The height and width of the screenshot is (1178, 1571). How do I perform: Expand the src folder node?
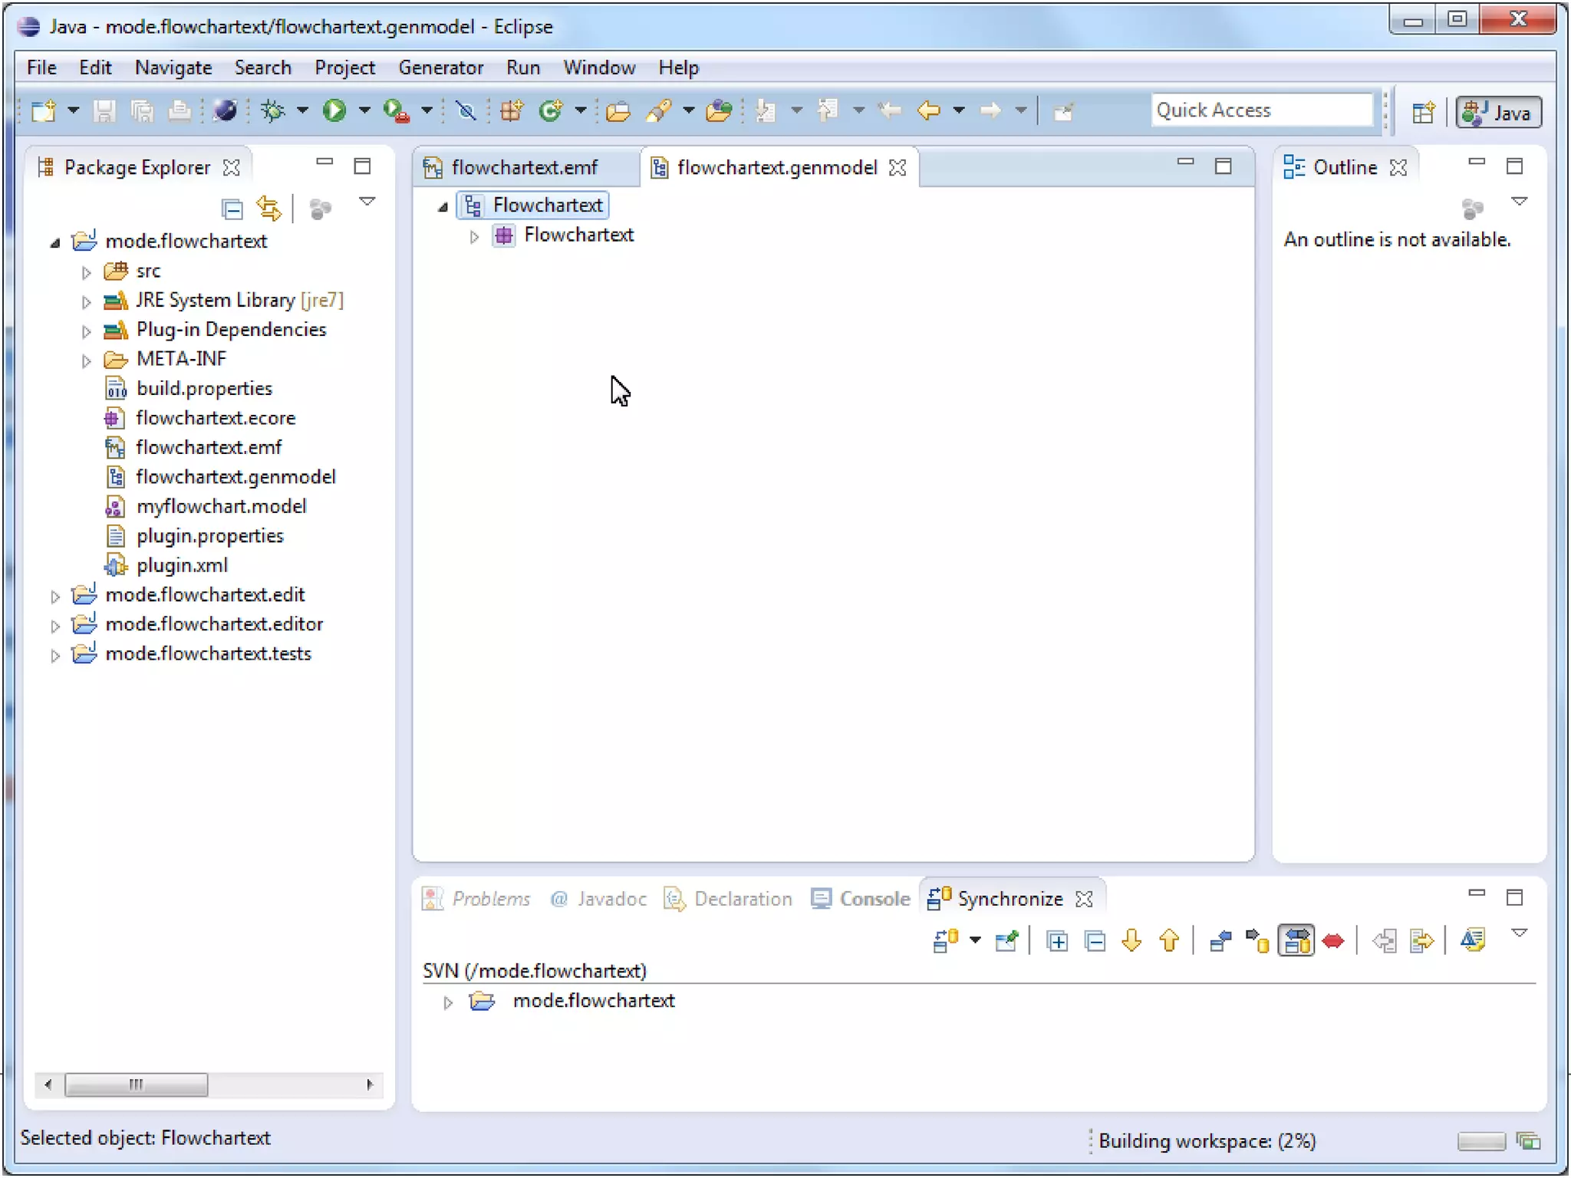tap(86, 272)
